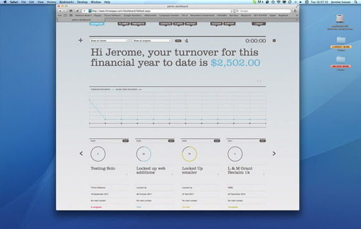Click the plus icon beside the address bar
The height and width of the screenshot is (229, 361).
[84, 11]
